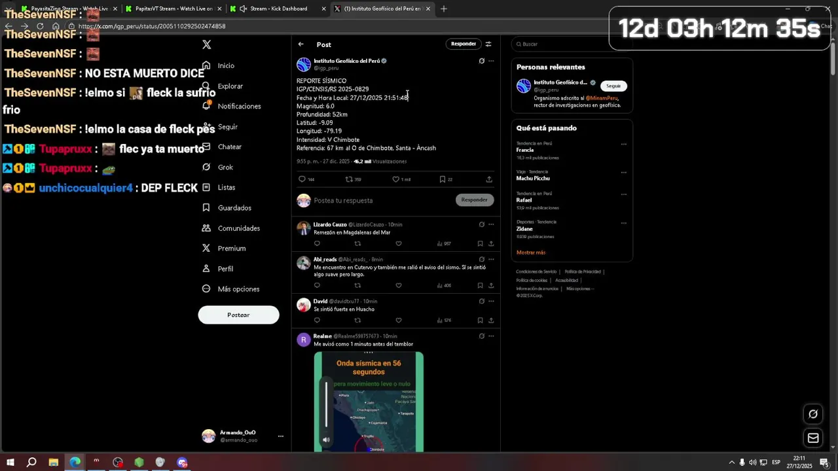Open more options for Francia trend
The height and width of the screenshot is (471, 838).
(623, 144)
